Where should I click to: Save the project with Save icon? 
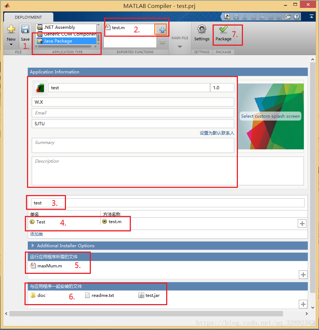pyautogui.click(x=25, y=29)
